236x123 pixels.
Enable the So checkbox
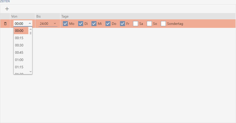(x=149, y=24)
